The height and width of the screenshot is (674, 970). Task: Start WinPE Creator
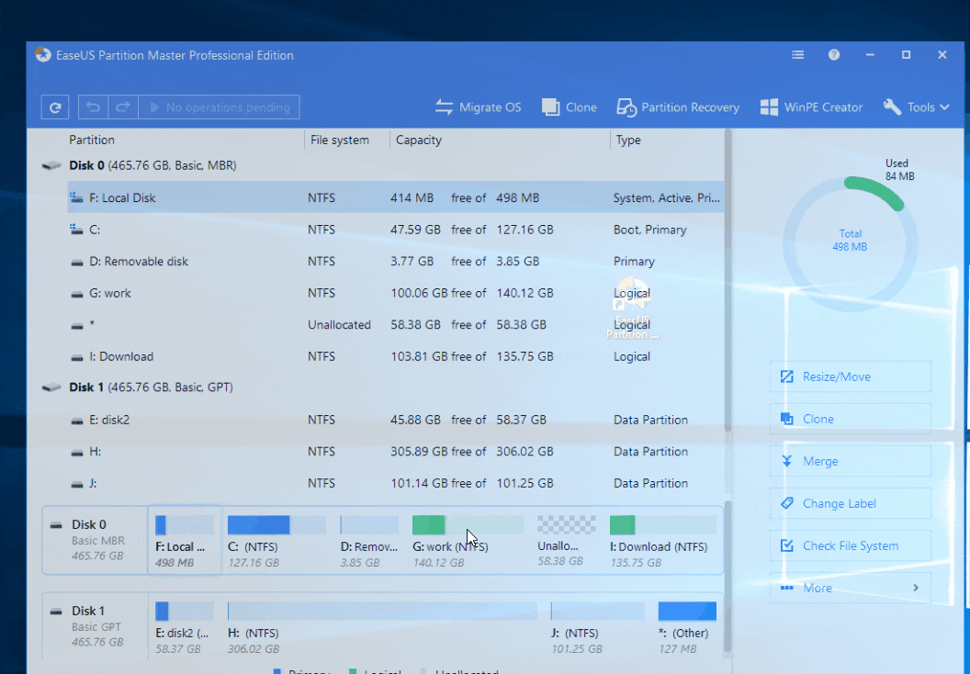coord(811,107)
